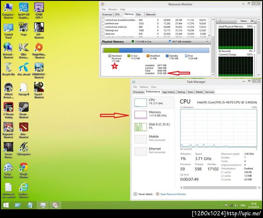
Task: Open the blue Telenor propeller shortcut
Action: (24, 69)
